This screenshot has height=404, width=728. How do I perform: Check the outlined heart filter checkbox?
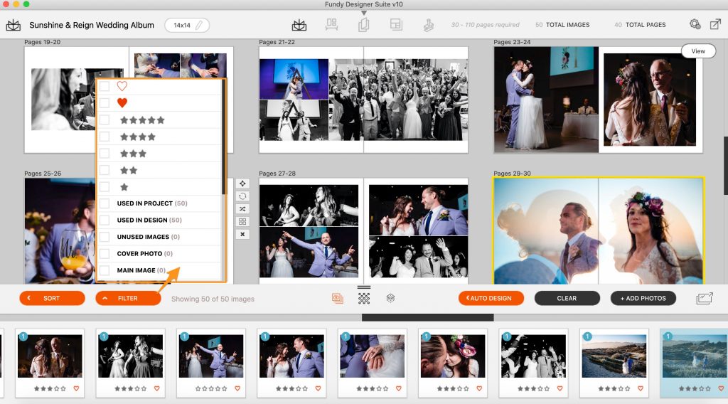coord(105,86)
